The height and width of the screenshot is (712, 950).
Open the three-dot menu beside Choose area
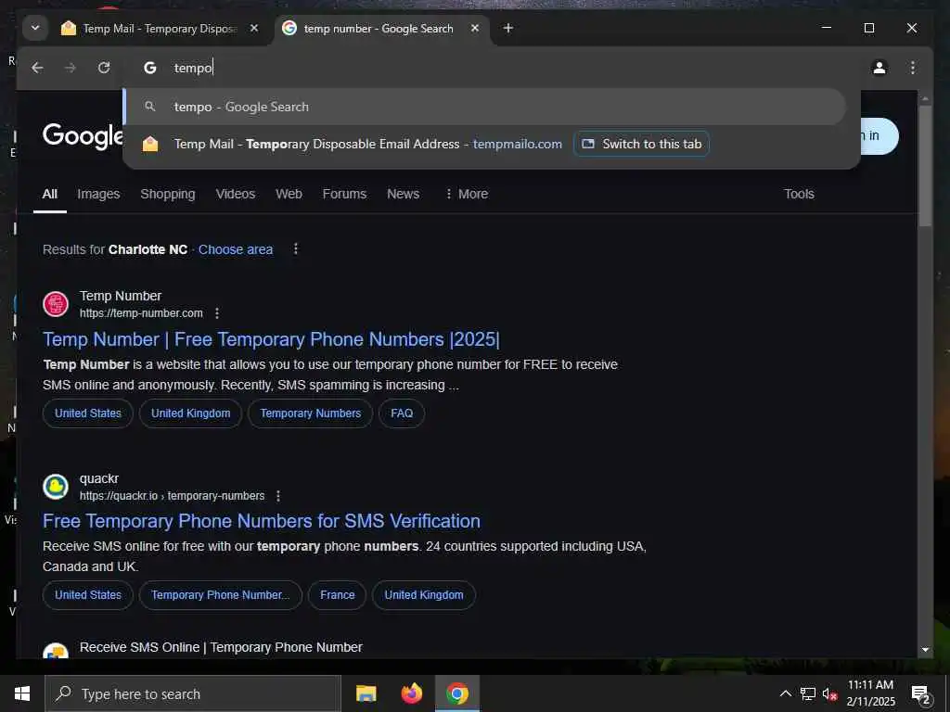coord(296,248)
